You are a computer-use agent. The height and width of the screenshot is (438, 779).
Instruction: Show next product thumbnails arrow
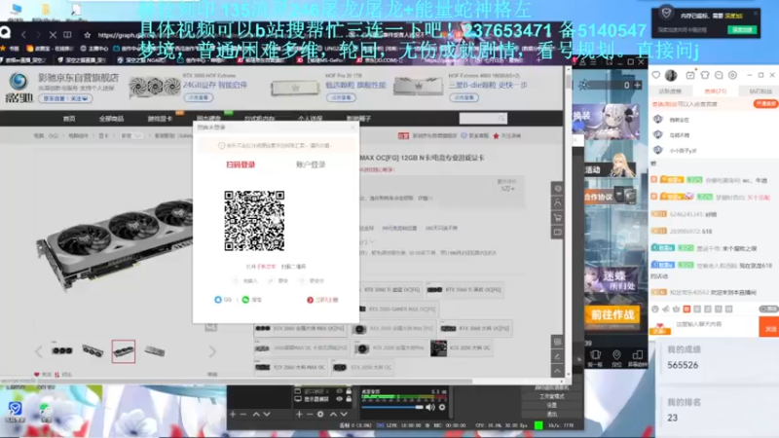pyautogui.click(x=212, y=351)
